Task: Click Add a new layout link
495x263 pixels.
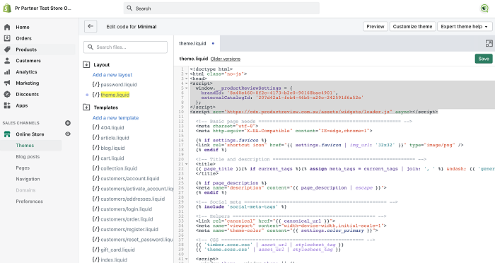Action: tap(112, 75)
